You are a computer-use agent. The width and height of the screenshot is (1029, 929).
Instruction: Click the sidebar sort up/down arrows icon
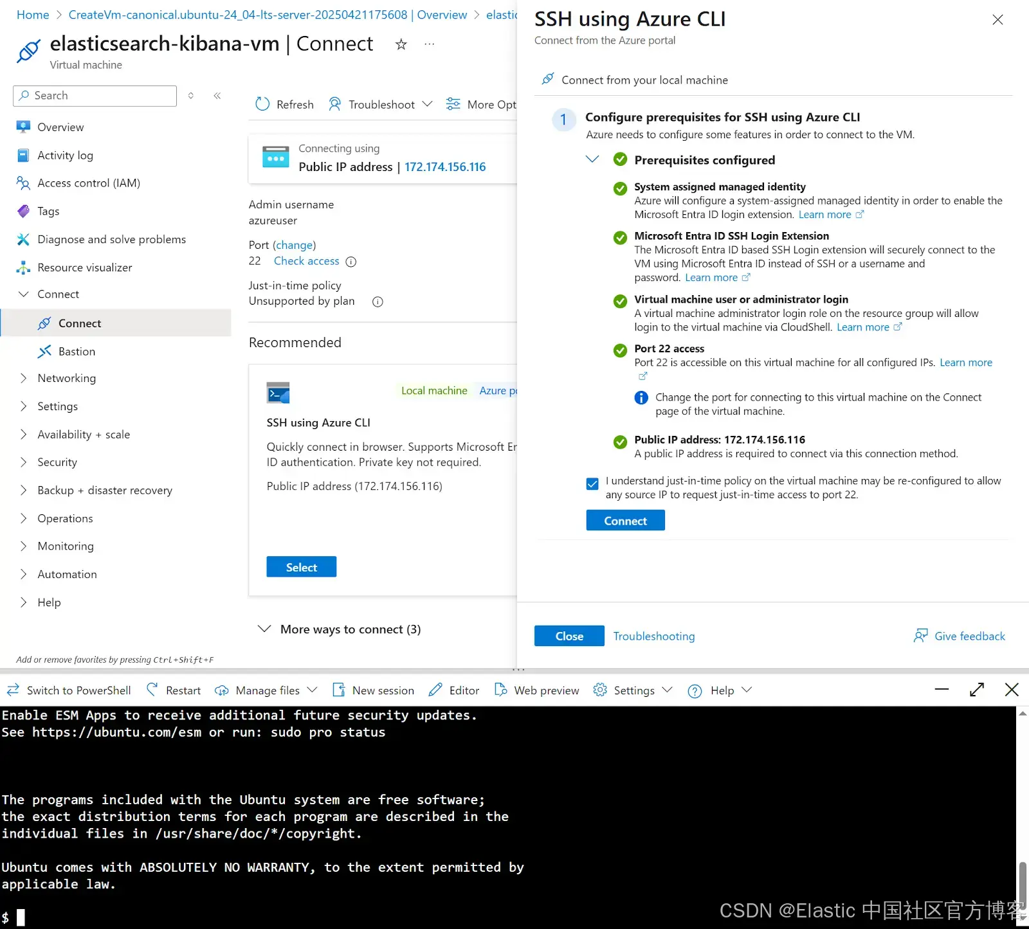(x=191, y=96)
